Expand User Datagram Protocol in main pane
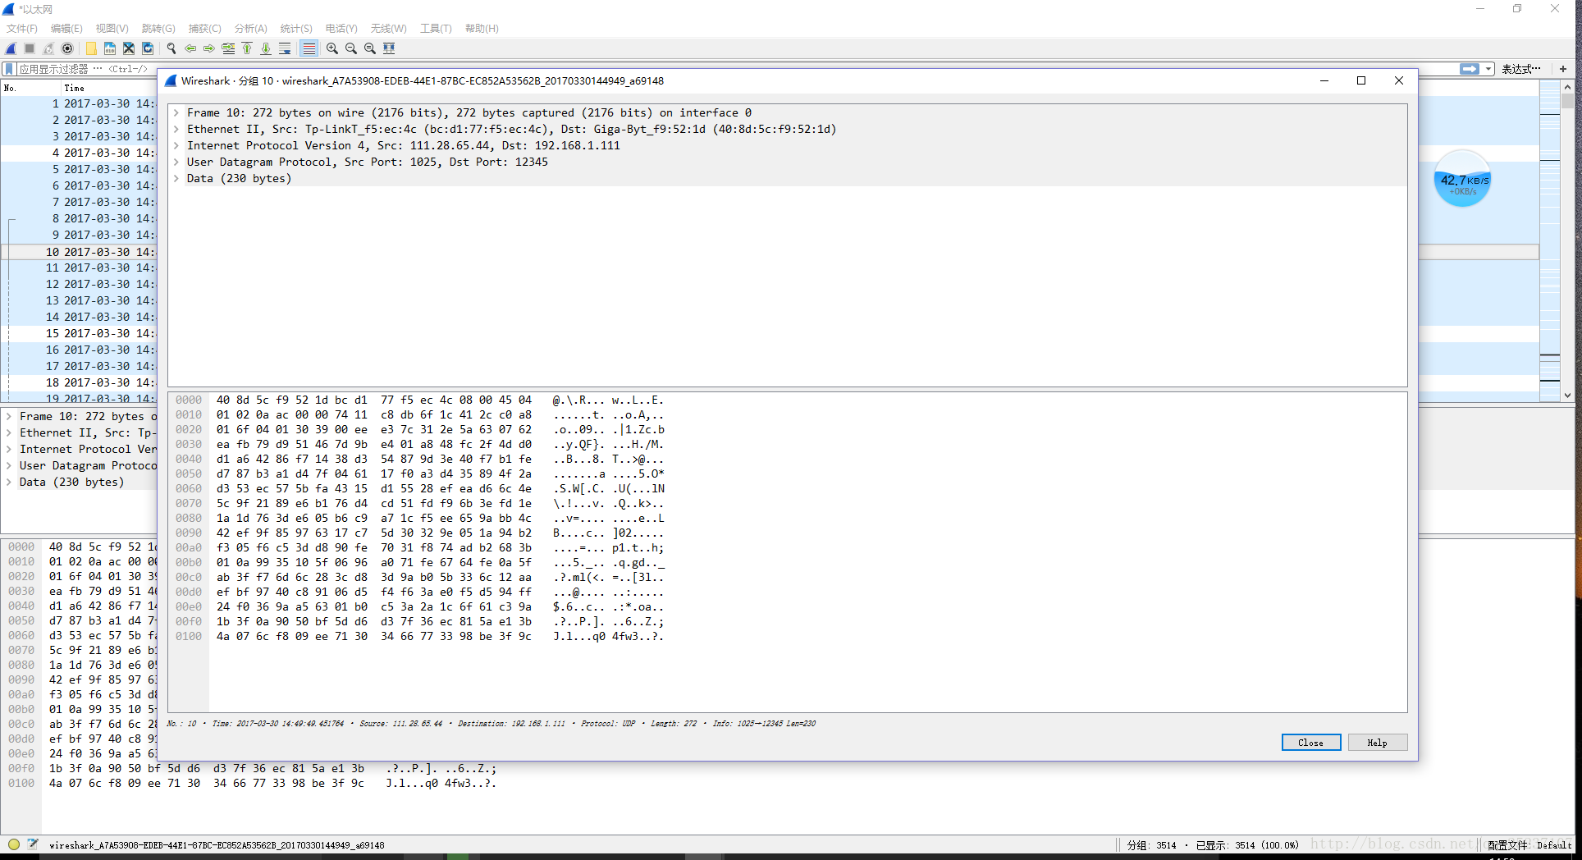Screen dimensions: 1582x860 (9, 466)
